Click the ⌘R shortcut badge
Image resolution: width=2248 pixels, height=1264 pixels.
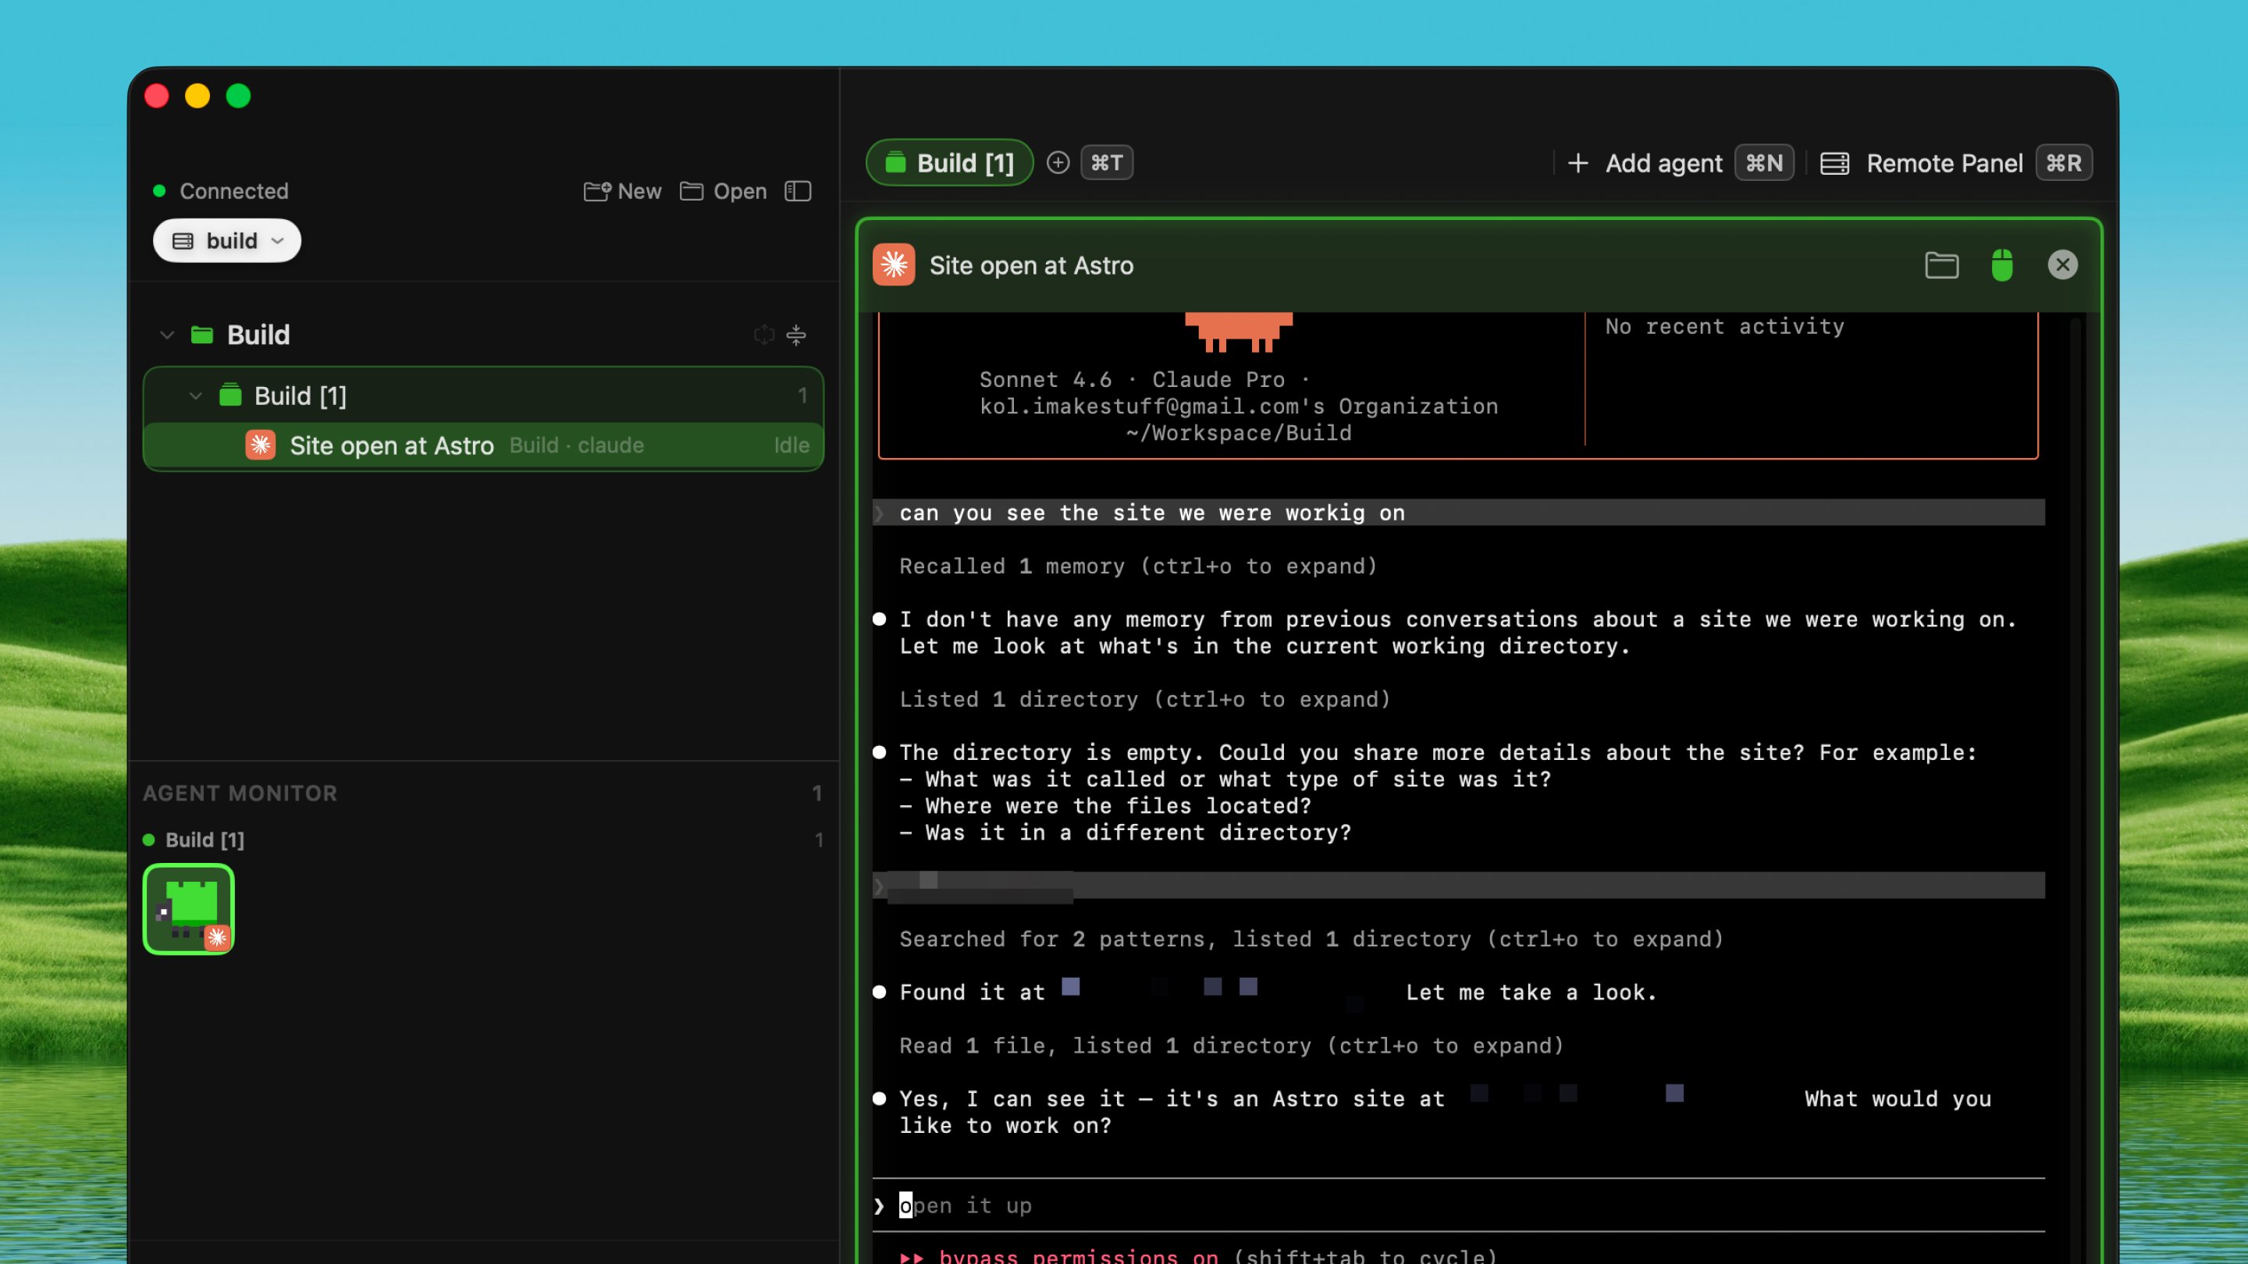(2064, 163)
